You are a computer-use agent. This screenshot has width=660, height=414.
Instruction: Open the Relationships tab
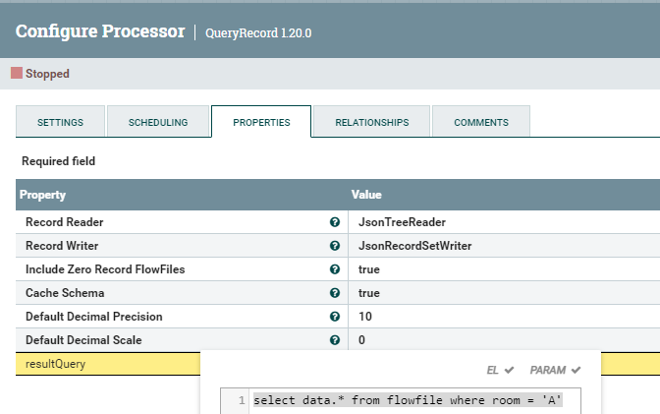(x=371, y=122)
